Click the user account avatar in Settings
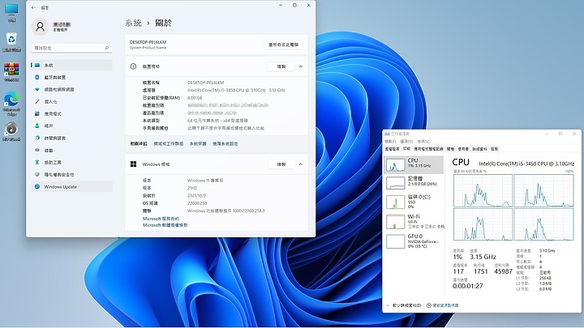The image size is (584, 328). point(40,27)
